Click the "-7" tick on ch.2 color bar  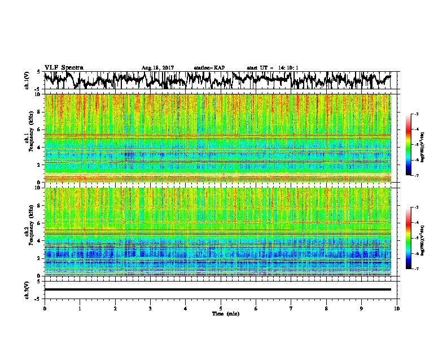pyautogui.click(x=417, y=269)
